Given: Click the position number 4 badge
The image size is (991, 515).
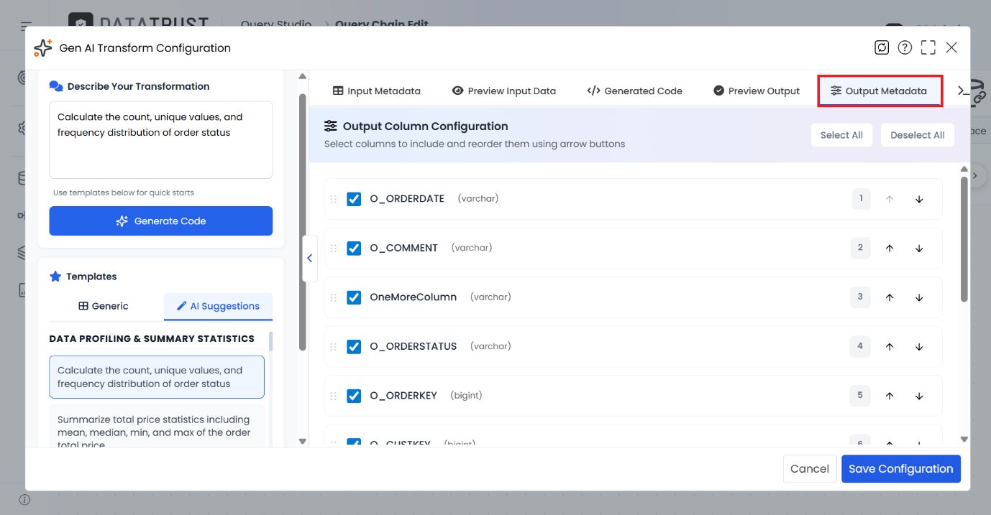Looking at the screenshot, I should [x=861, y=346].
